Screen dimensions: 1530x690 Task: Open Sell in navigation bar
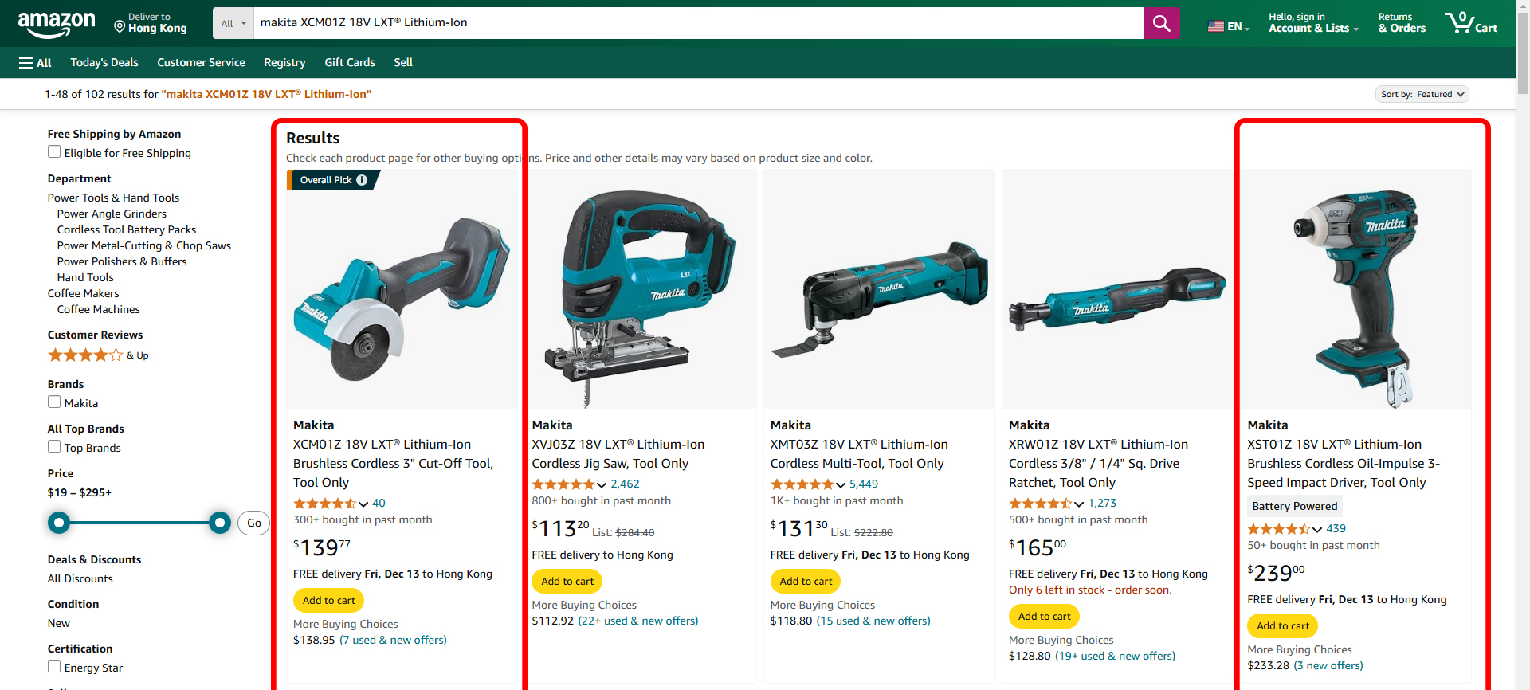[x=403, y=62]
